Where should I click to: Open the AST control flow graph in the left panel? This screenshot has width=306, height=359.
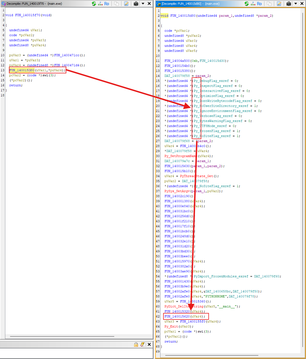[x=100, y=4]
